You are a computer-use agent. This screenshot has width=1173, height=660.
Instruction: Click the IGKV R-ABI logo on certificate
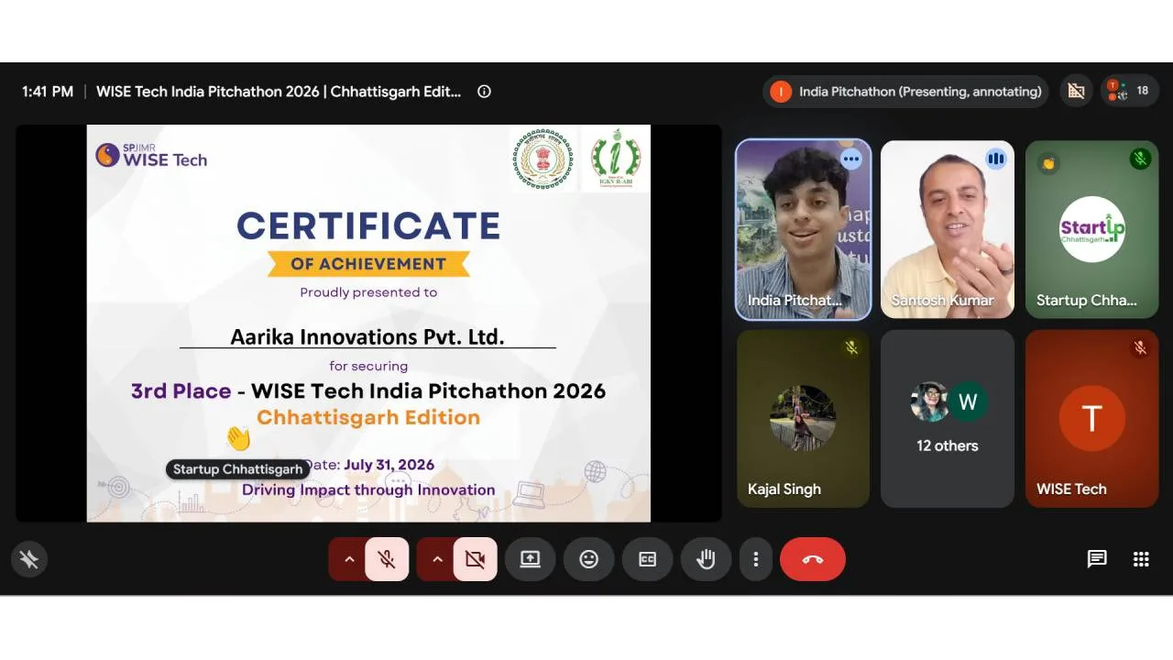(615, 159)
